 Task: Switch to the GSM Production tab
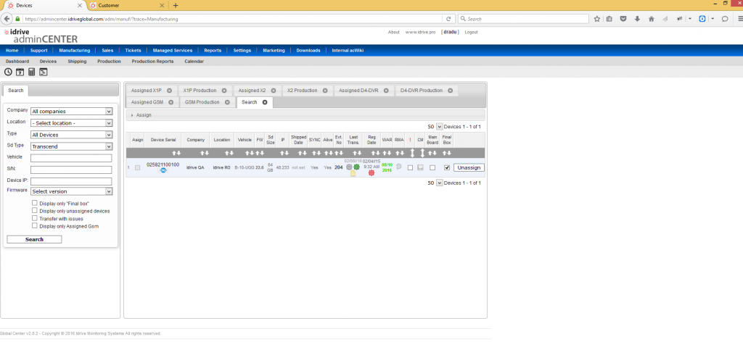(202, 102)
